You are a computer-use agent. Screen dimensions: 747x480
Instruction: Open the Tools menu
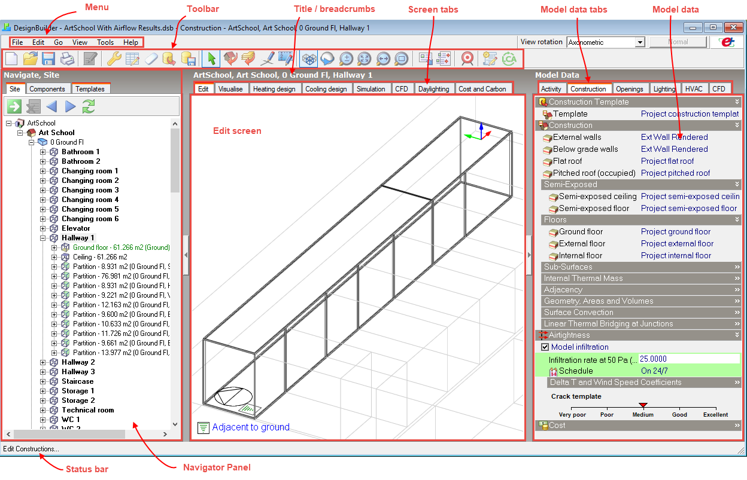coord(105,42)
